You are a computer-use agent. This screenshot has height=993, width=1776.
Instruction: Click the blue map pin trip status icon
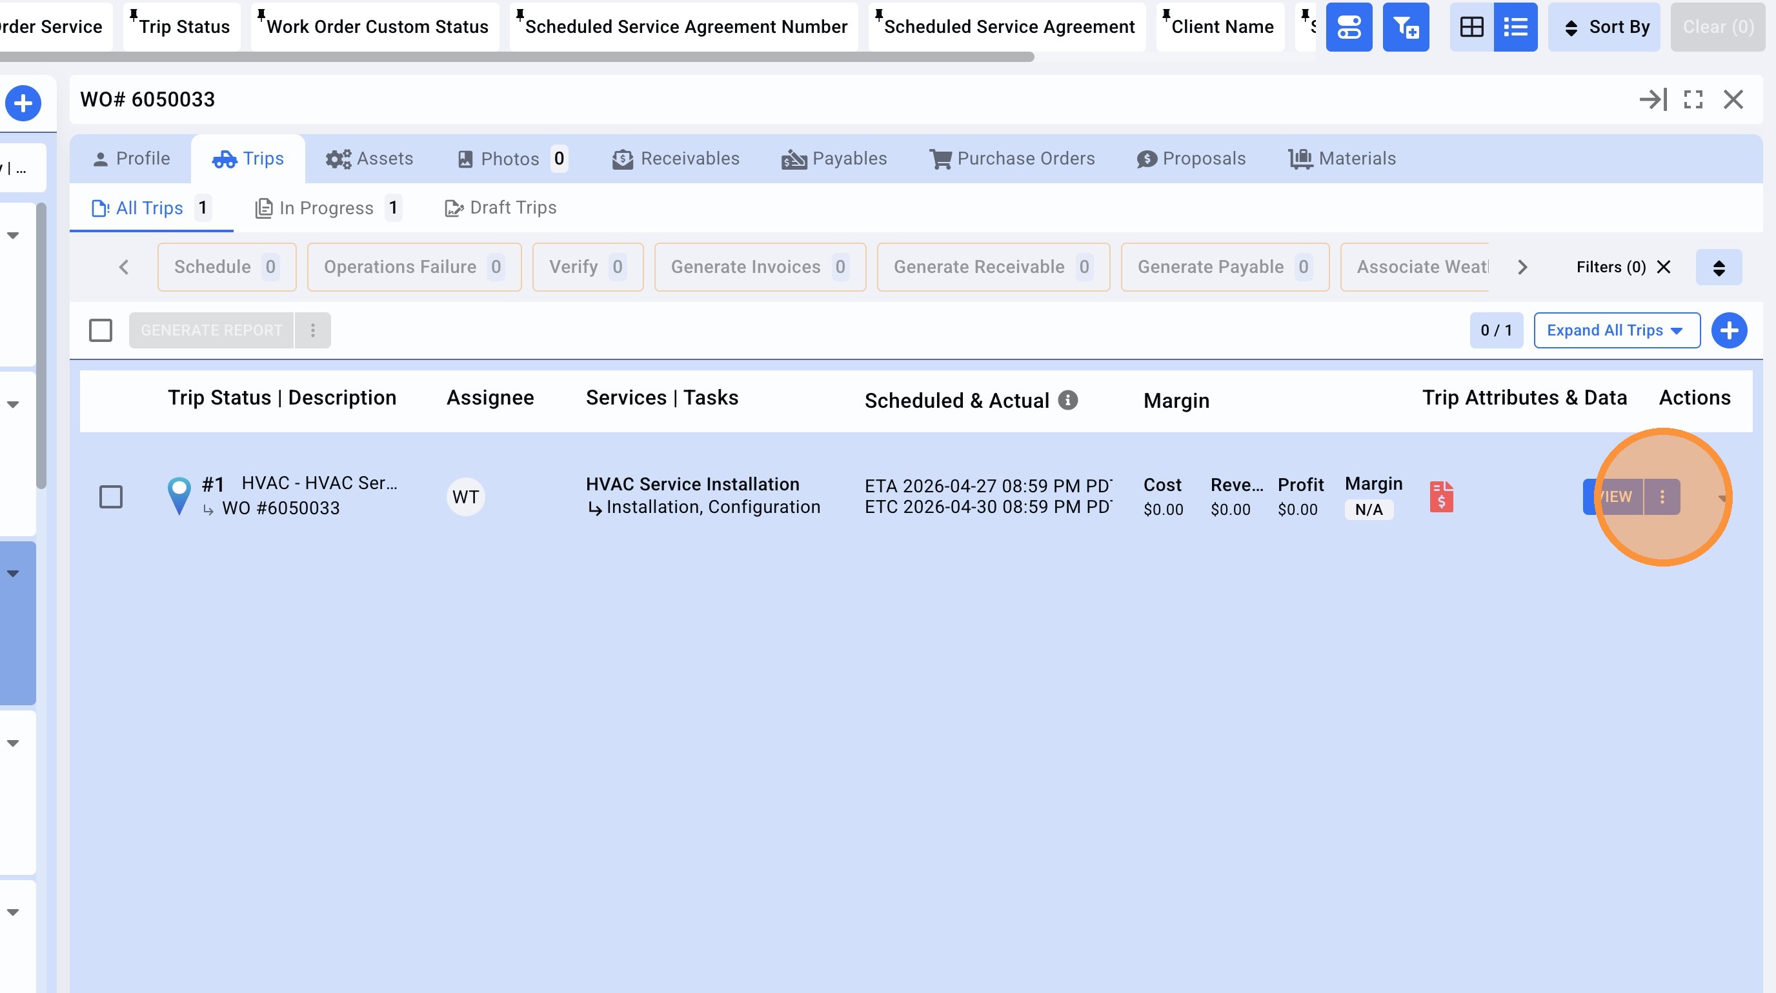coord(179,495)
